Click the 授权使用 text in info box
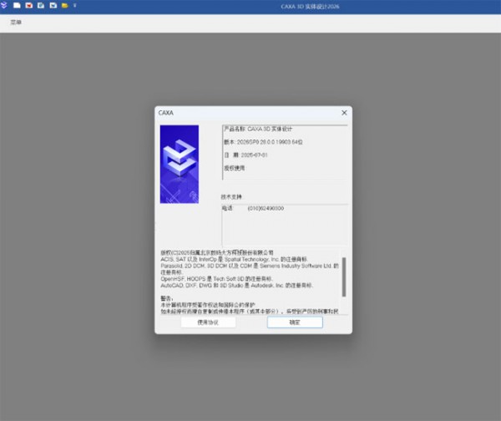 [235, 168]
